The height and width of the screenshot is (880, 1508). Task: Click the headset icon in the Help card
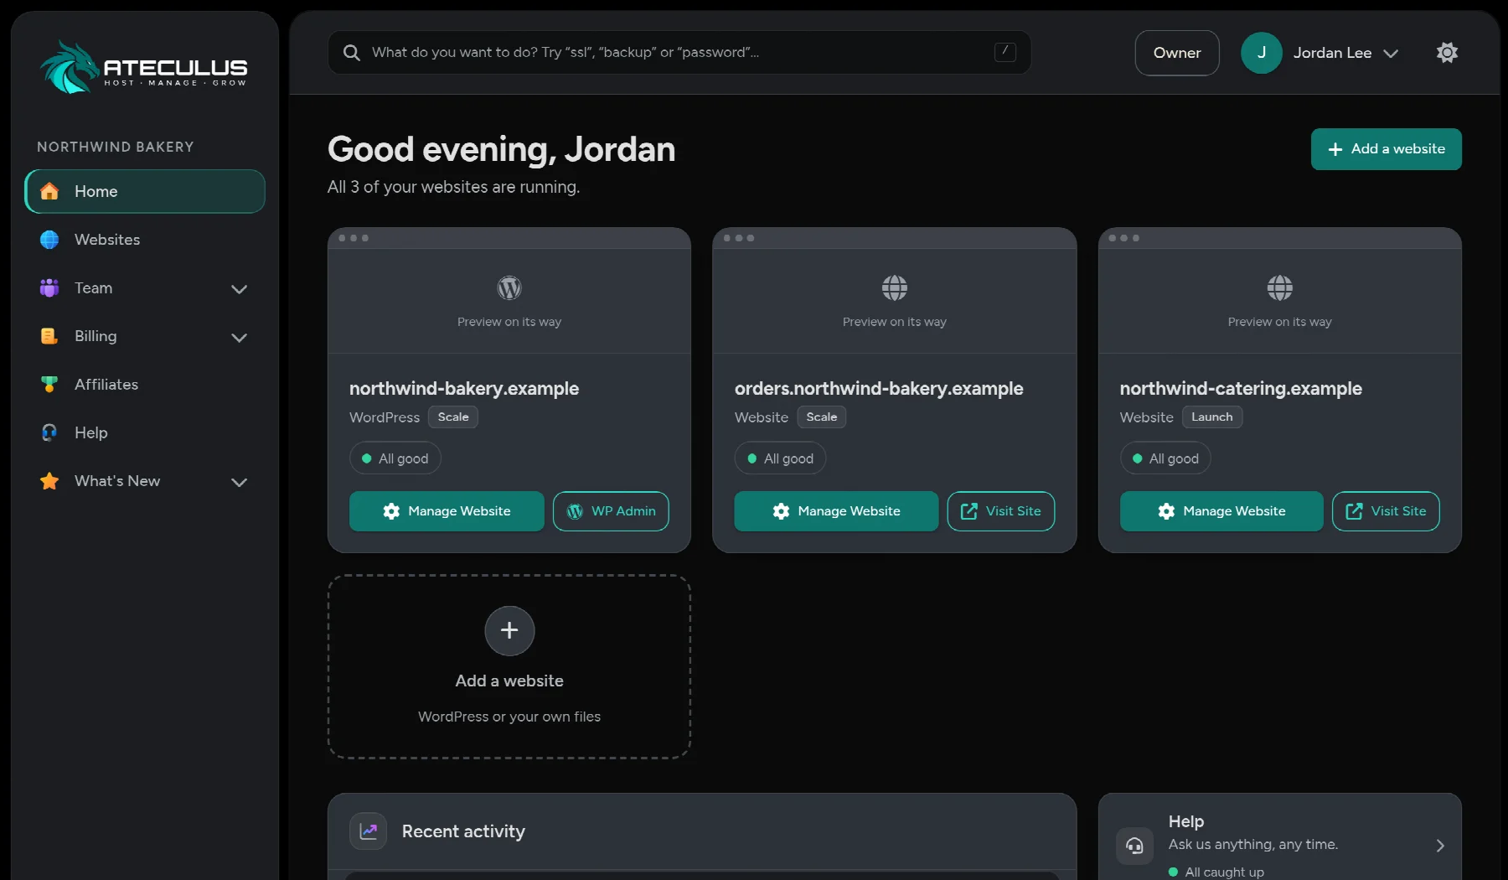[1134, 846]
